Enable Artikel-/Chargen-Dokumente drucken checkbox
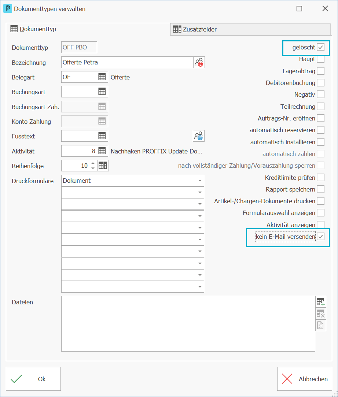Screen dimensions: 338x397 (x=320, y=201)
